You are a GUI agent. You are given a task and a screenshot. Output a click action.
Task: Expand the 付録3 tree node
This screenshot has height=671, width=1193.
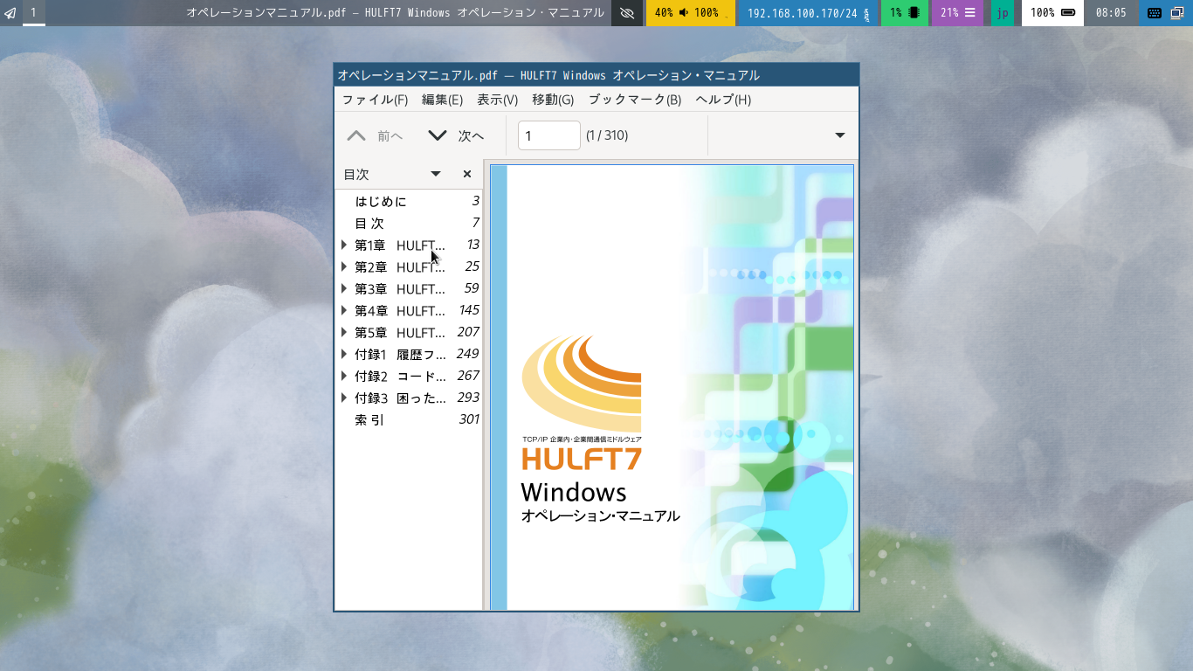pyautogui.click(x=344, y=398)
